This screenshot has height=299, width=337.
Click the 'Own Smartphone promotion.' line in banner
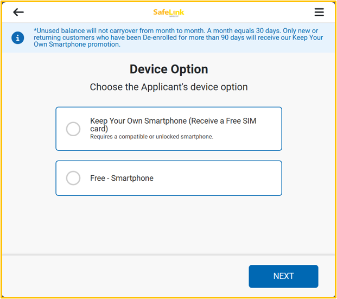point(77,44)
